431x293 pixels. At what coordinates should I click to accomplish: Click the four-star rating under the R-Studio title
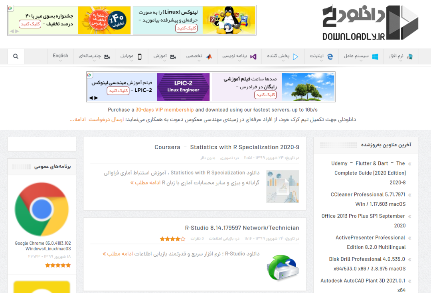point(173,239)
